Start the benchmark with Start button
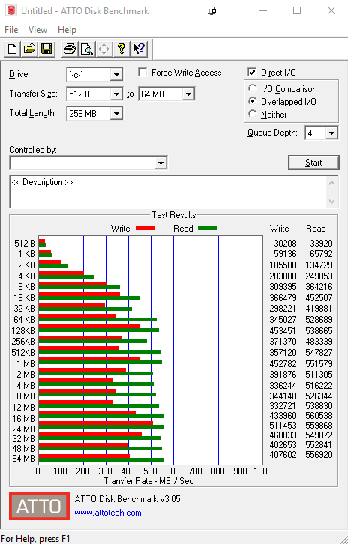 (313, 163)
